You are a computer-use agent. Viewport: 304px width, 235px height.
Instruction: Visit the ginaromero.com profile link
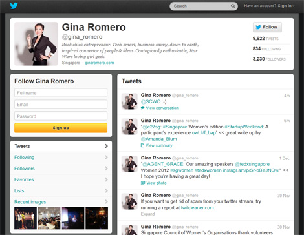pos(100,63)
